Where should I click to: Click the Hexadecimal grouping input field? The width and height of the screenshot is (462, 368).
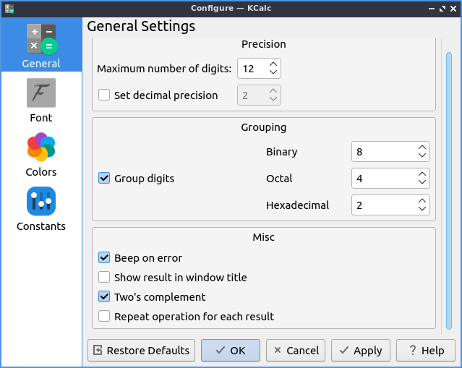(383, 205)
